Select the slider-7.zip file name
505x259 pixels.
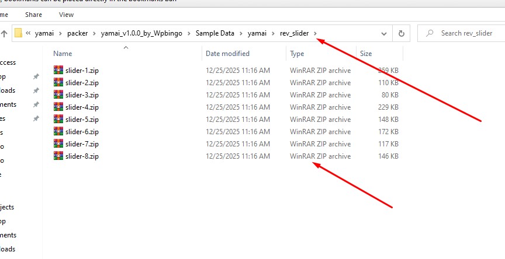pos(82,143)
